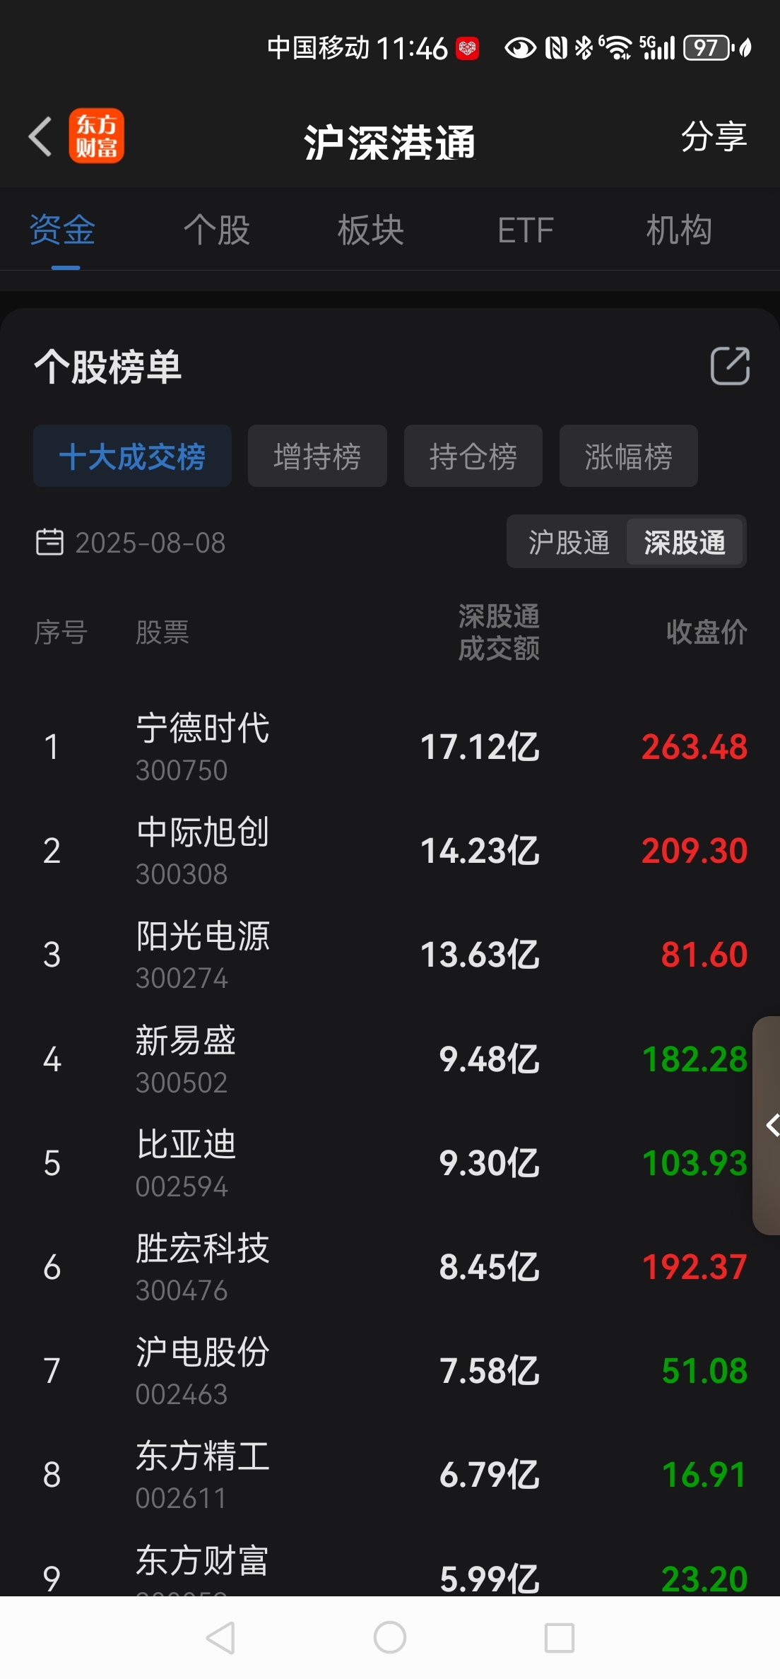
Task: Open the ETF tab
Action: (x=526, y=230)
